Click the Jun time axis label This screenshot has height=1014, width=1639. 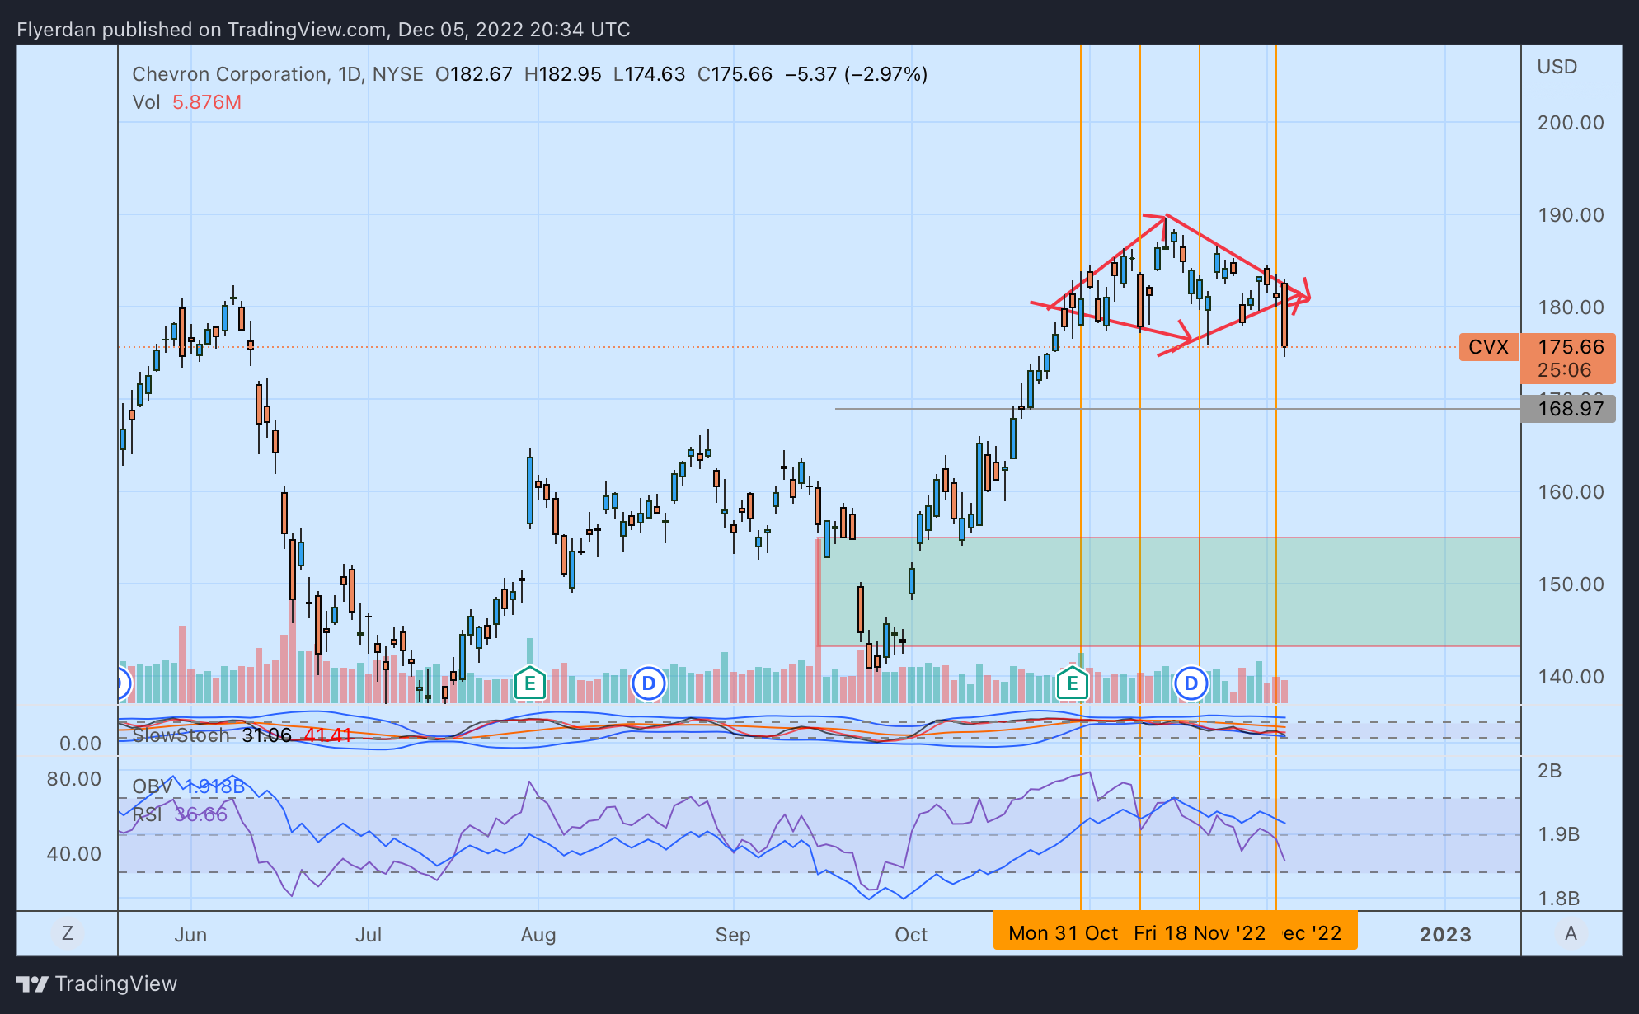(190, 935)
